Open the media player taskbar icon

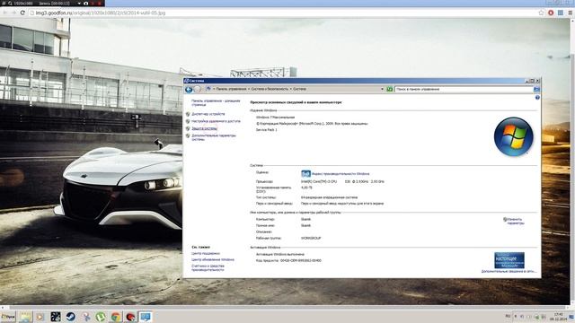click(x=40, y=317)
